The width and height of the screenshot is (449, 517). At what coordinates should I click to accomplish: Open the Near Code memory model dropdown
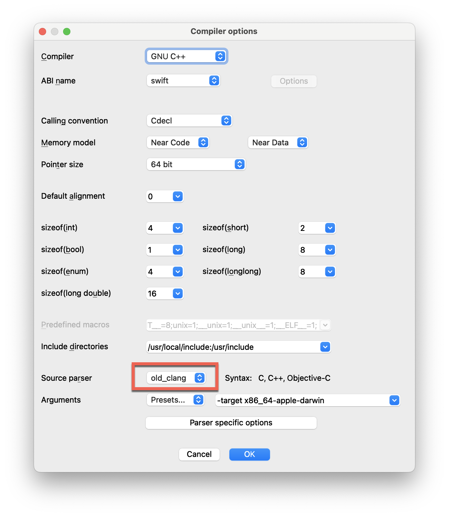pos(178,143)
